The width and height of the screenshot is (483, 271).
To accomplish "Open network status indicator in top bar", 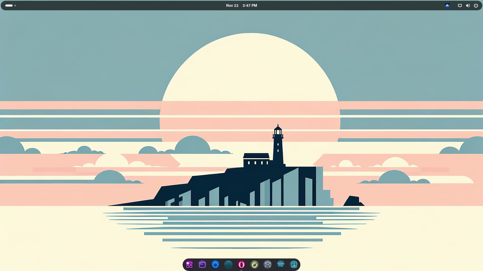I will pyautogui.click(x=460, y=6).
